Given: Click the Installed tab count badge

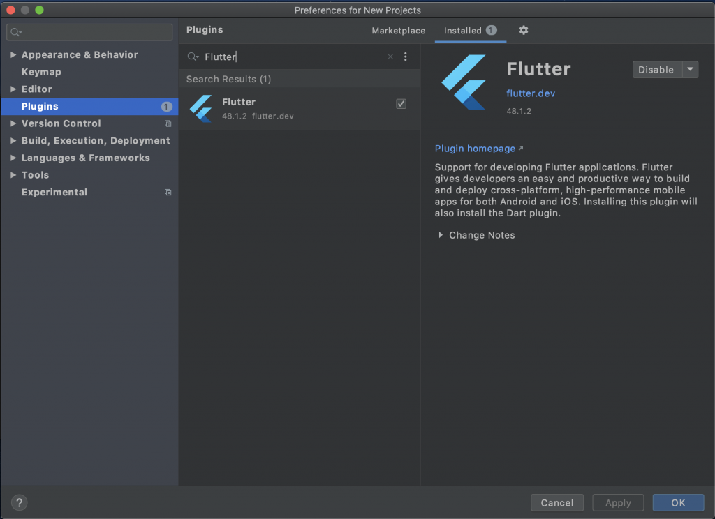Looking at the screenshot, I should coord(491,30).
